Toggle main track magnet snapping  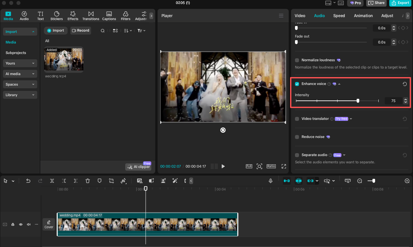pyautogui.click(x=287, y=181)
